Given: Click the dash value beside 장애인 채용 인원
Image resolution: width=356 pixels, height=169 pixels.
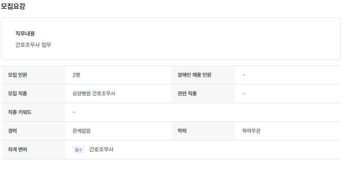Looking at the screenshot, I should pos(244,75).
